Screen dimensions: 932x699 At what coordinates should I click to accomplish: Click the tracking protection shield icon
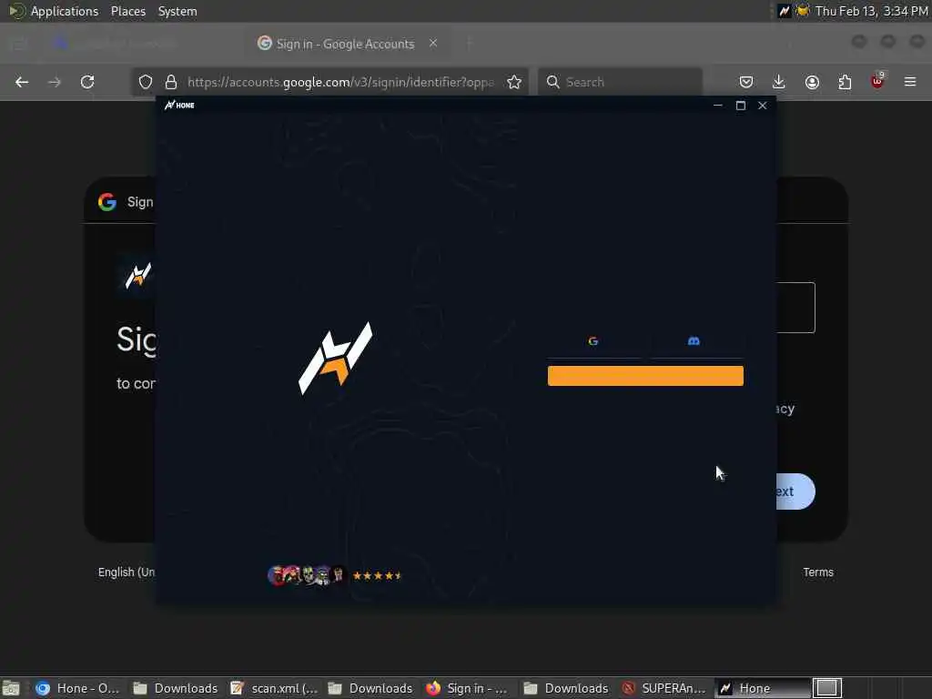coord(146,82)
